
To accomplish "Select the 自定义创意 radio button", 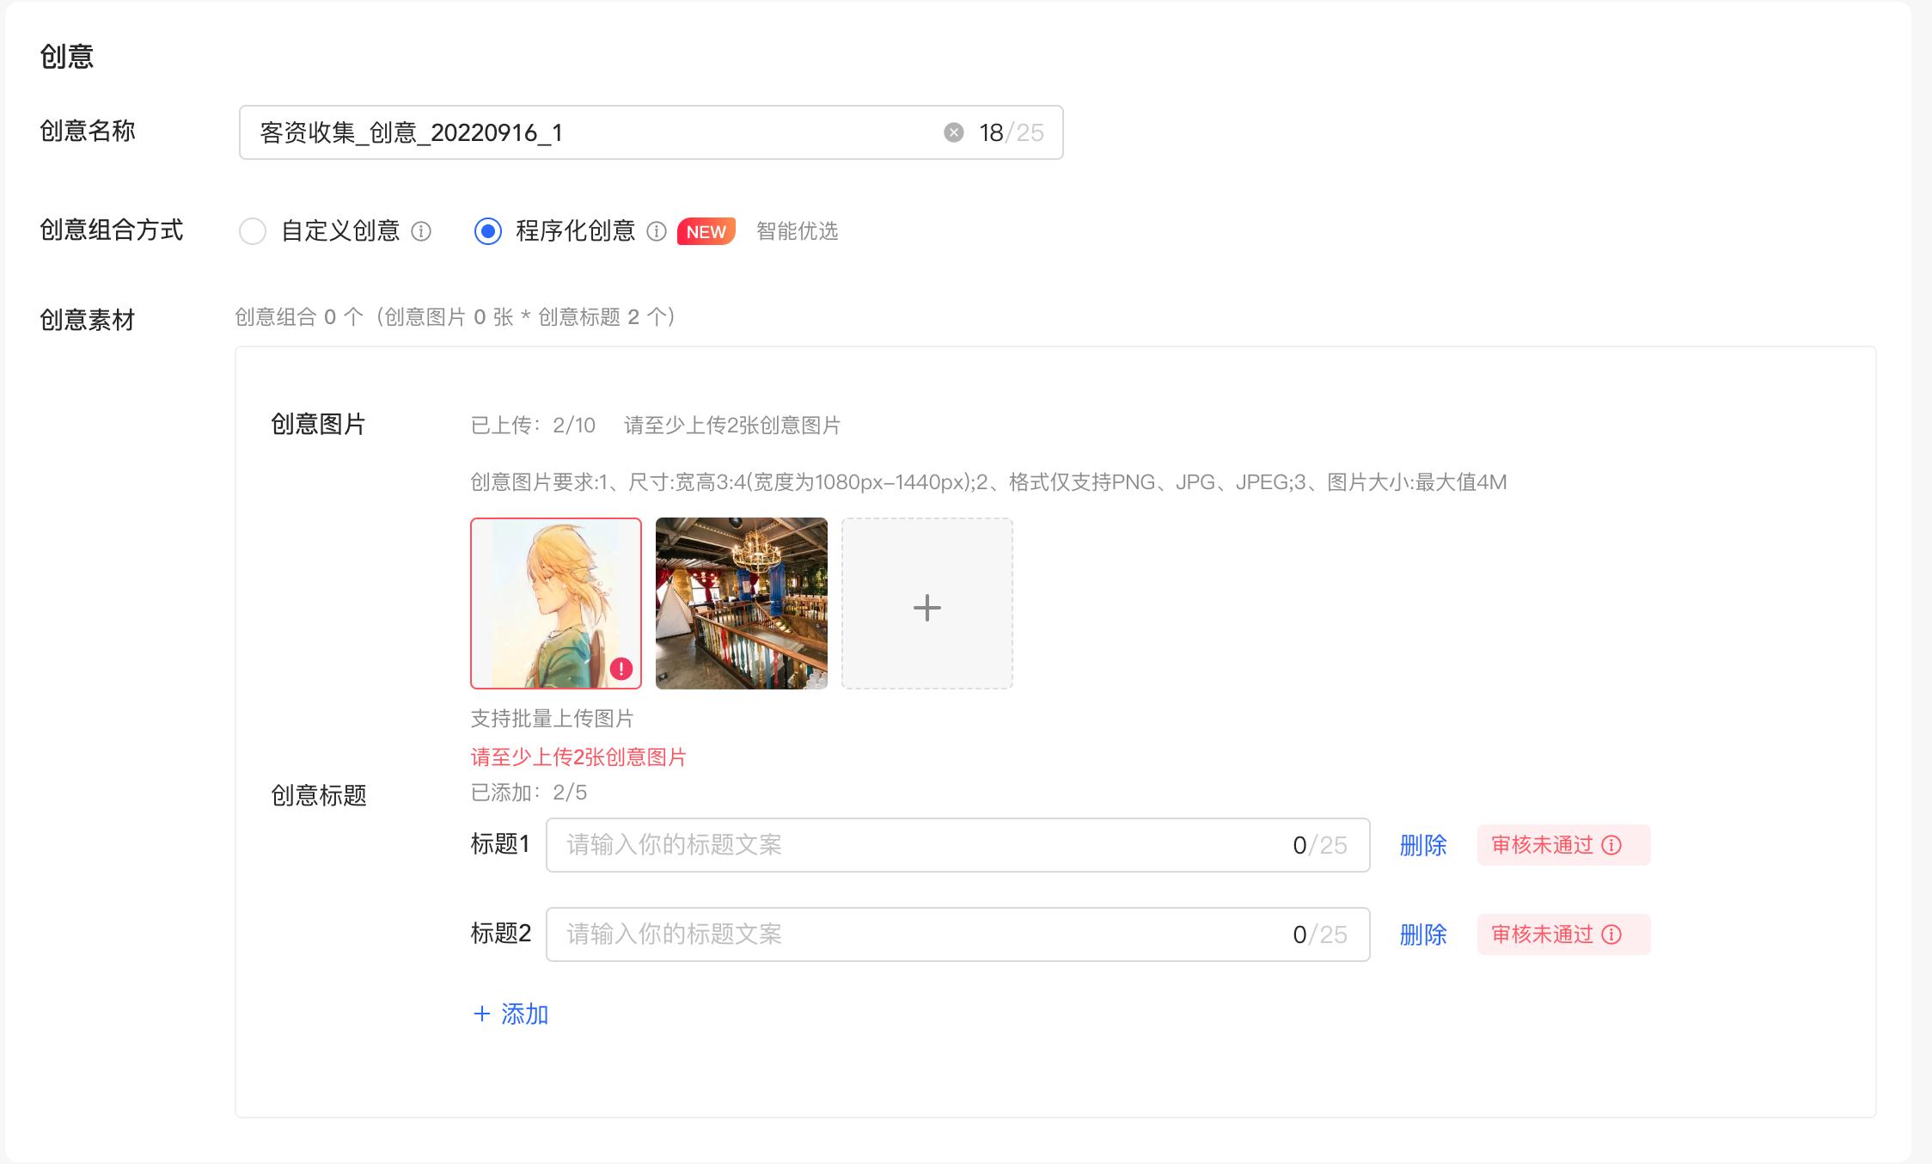I will (253, 231).
